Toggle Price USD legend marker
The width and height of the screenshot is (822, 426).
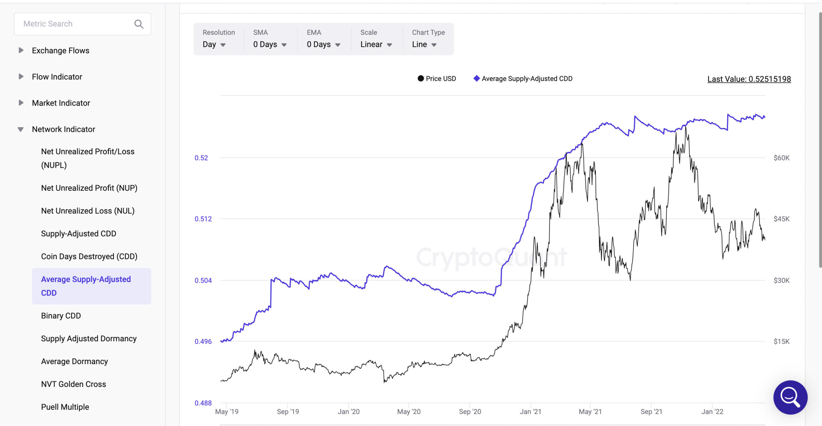420,79
